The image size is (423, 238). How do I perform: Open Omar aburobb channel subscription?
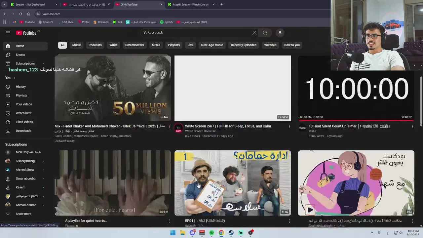tap(25, 178)
